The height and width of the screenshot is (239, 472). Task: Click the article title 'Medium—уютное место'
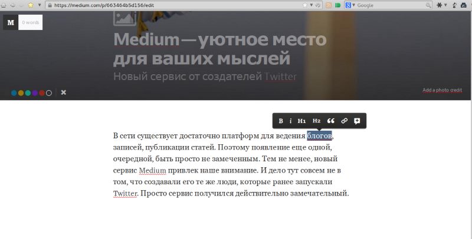tap(219, 39)
